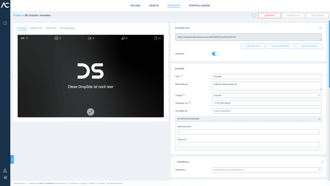Screen dimensions: 330x186
Task: Click the logout icon in sidebar
Action: tap(5, 177)
